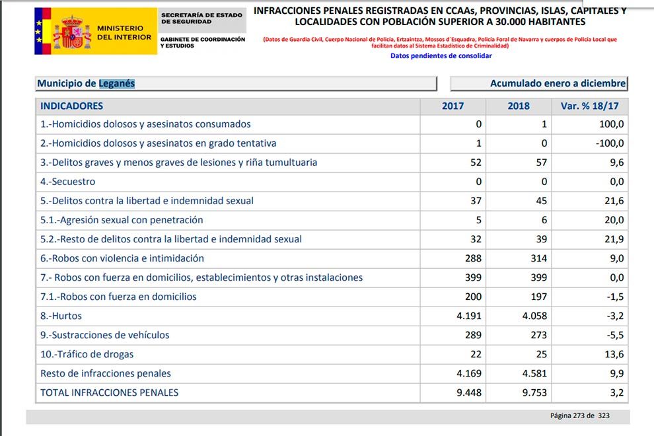
Task: Click Gabinete de Coordinación y Estudios text
Action: (202, 42)
